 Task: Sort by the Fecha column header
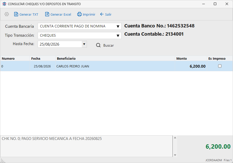pyautogui.click(x=43, y=58)
